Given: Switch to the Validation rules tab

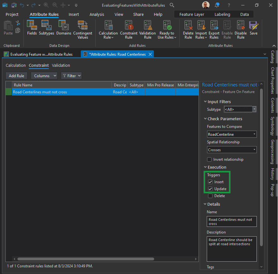Looking at the screenshot, I should pos(61,65).
